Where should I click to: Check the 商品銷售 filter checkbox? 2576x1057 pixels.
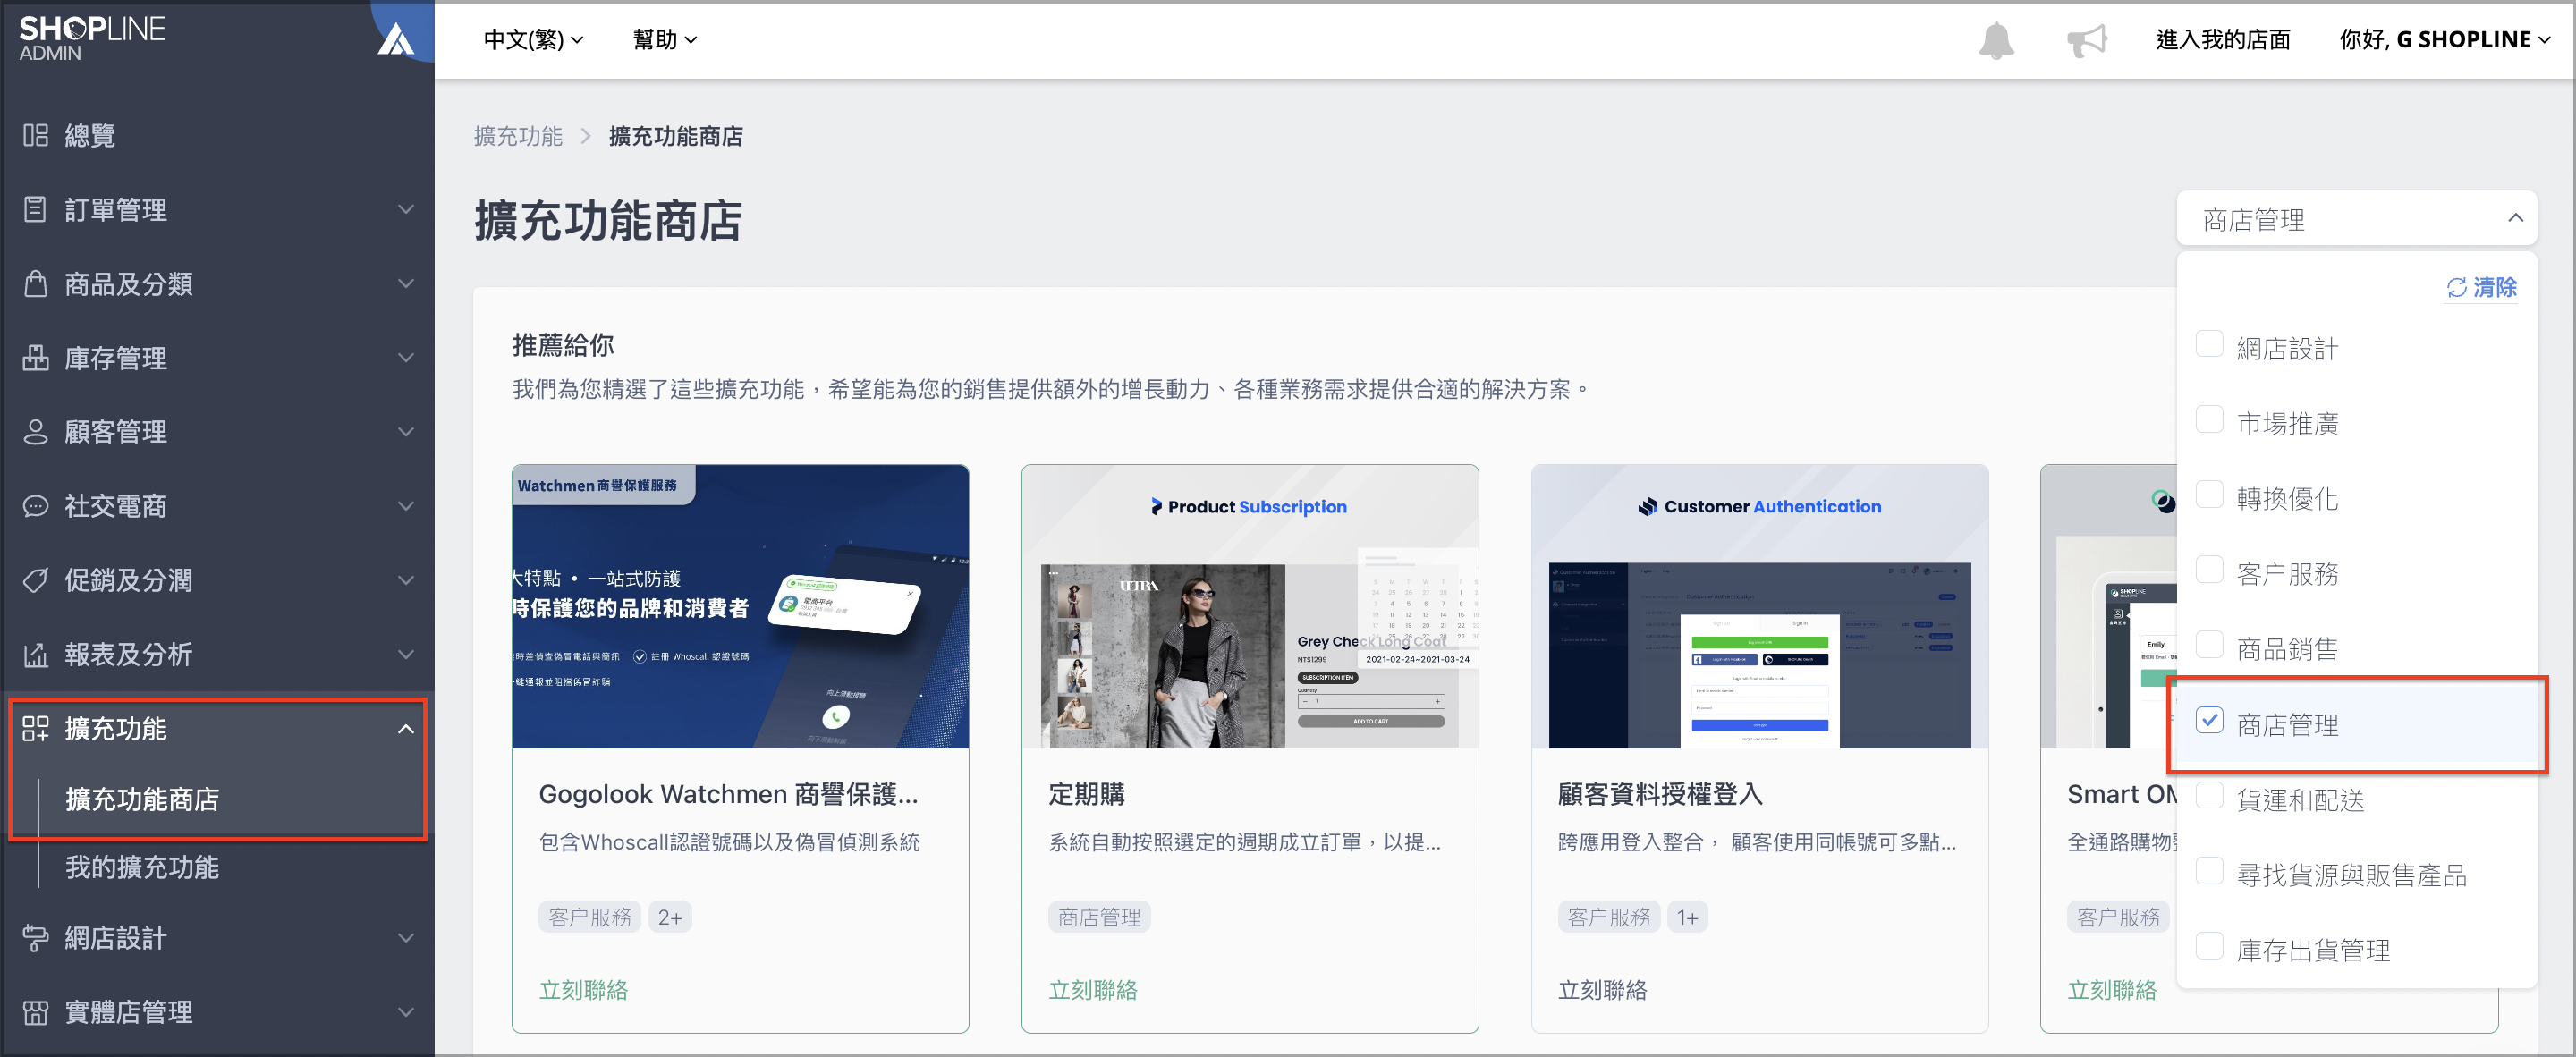point(2208,645)
